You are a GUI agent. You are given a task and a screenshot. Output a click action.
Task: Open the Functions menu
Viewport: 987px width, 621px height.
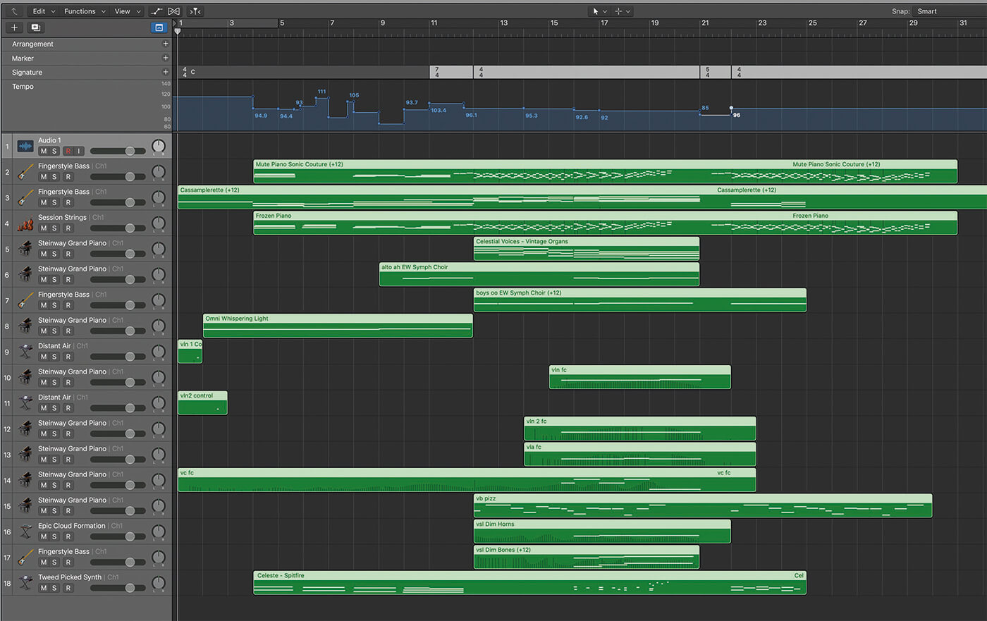[84, 11]
